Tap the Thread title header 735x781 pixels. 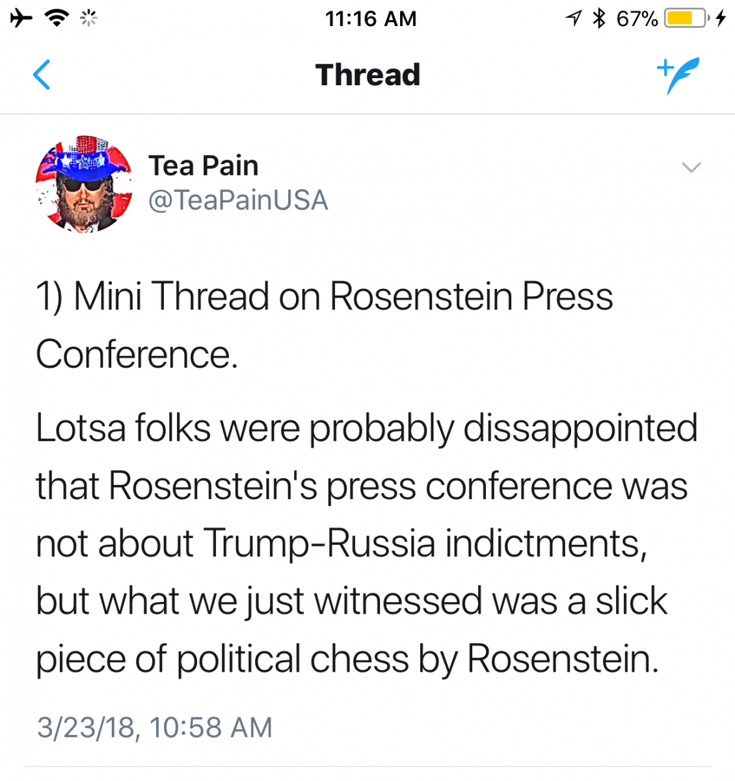pyautogui.click(x=367, y=74)
